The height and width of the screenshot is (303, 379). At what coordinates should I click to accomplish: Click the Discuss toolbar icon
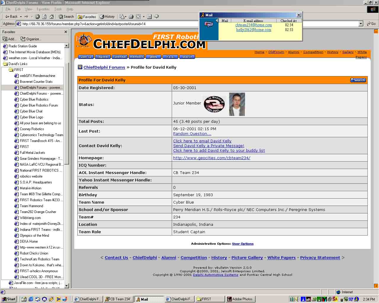[x=150, y=17]
